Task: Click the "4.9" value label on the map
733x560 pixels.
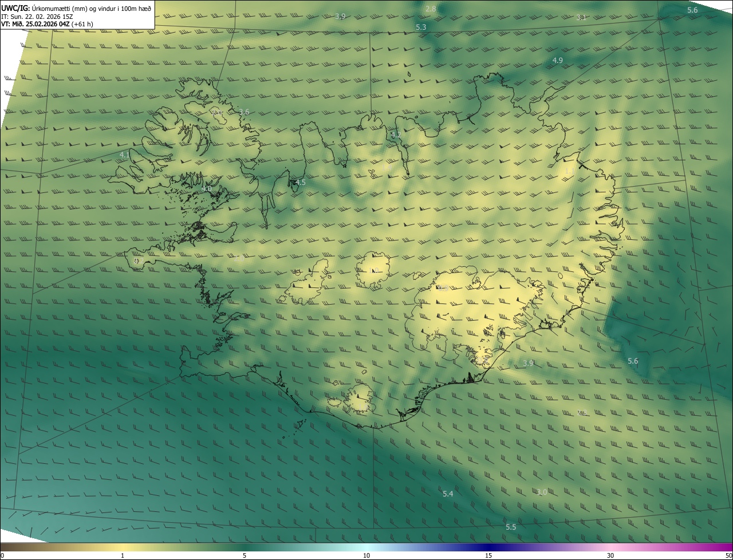Action: (557, 60)
